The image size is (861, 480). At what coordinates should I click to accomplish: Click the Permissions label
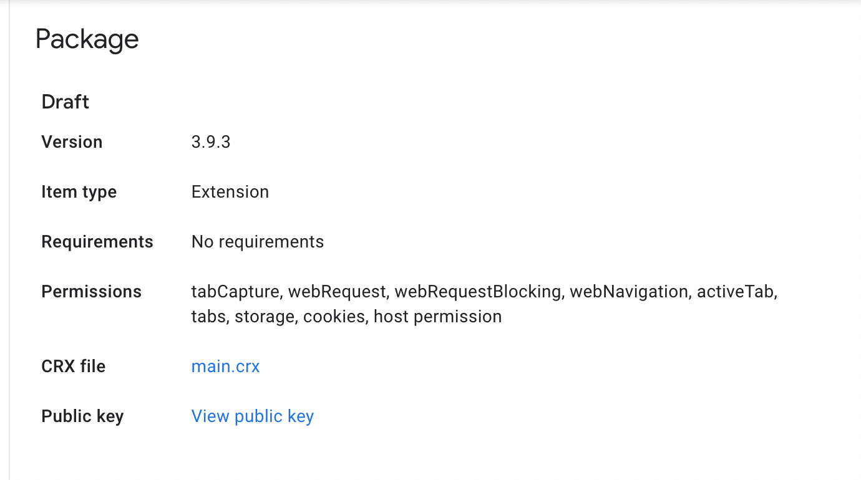tap(91, 292)
